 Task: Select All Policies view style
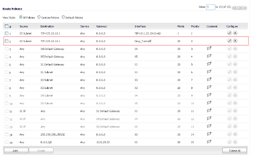(21, 17)
